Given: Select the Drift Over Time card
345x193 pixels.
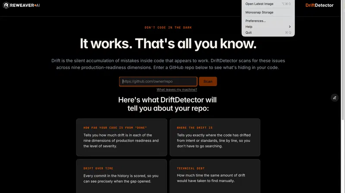Looking at the screenshot, I should (122, 176).
